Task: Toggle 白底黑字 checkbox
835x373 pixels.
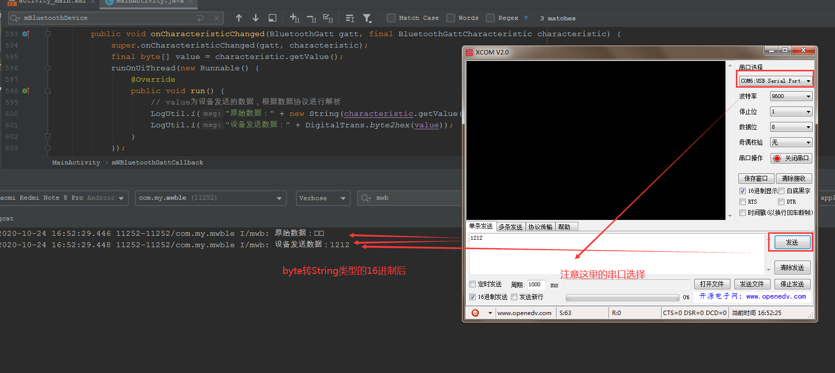Action: tap(781, 191)
